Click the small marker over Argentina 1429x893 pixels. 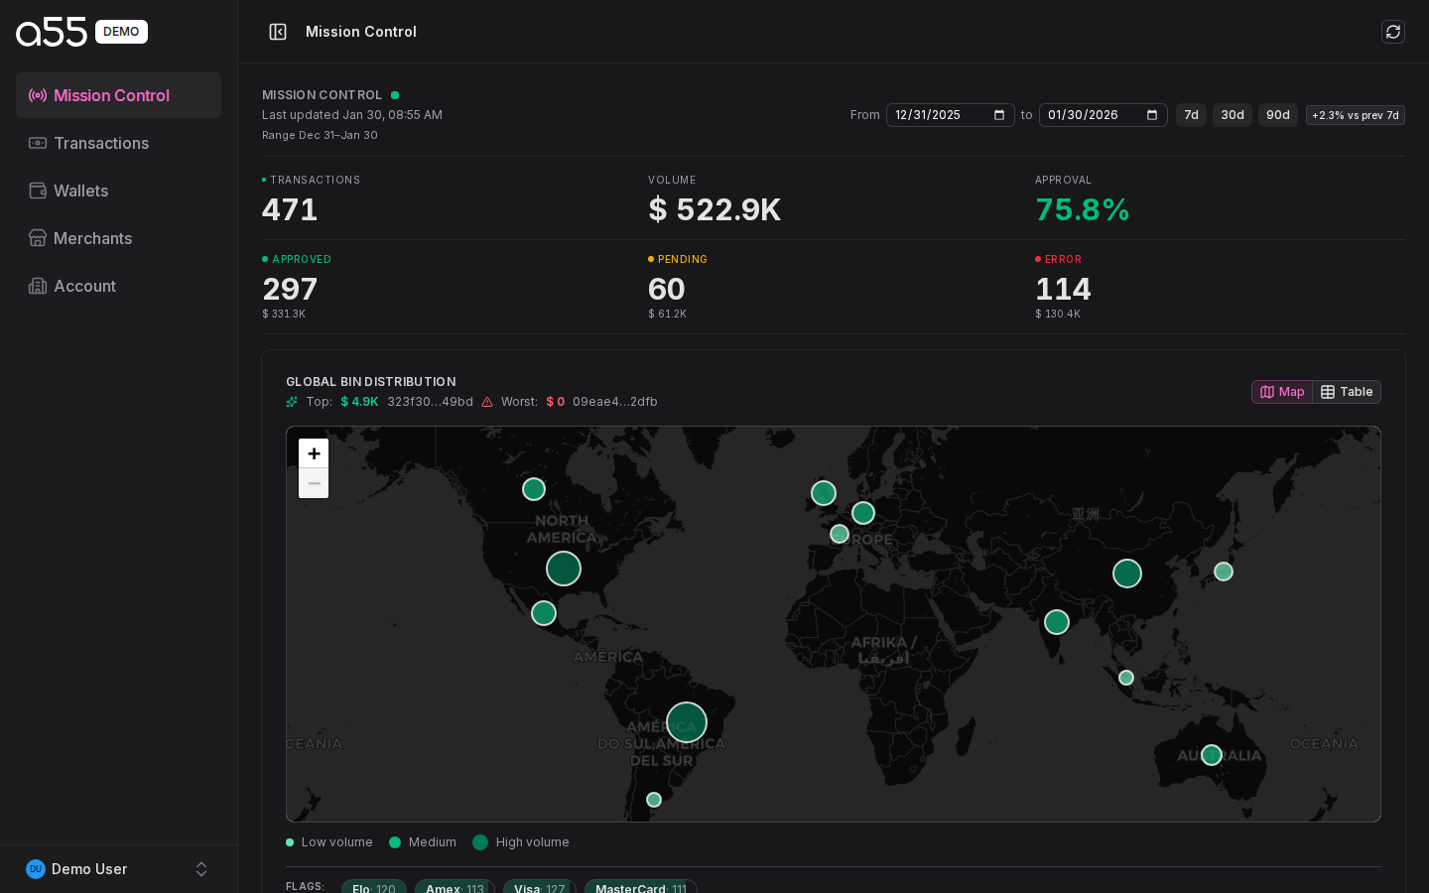click(x=654, y=800)
